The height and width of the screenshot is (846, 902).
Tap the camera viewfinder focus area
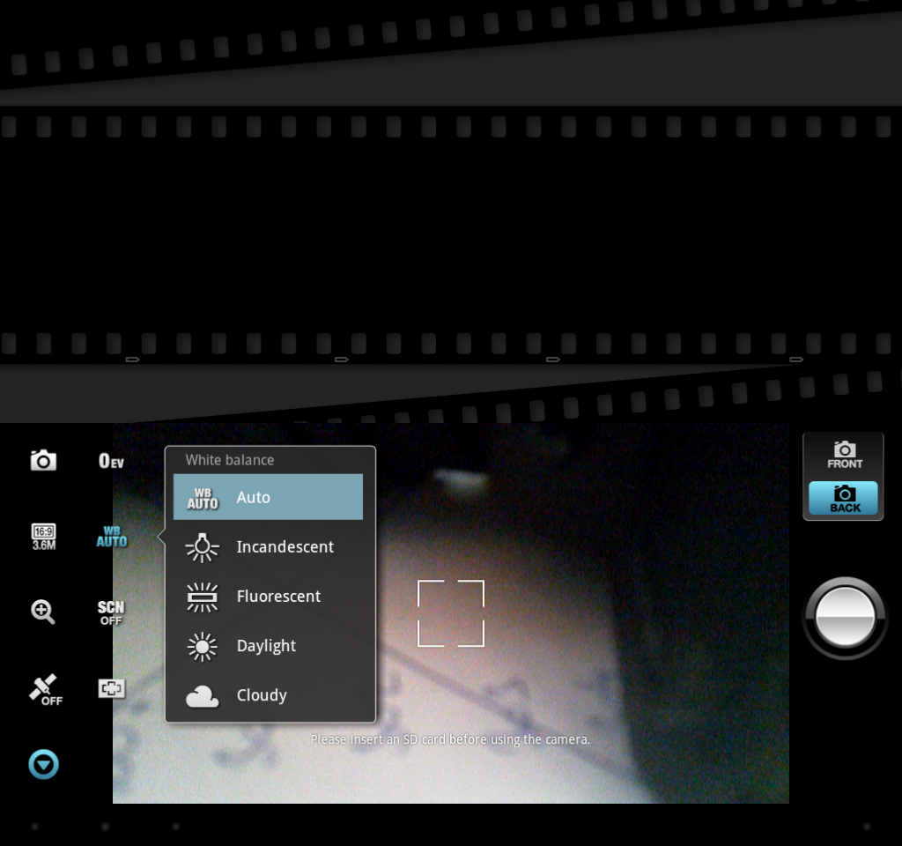tap(451, 613)
